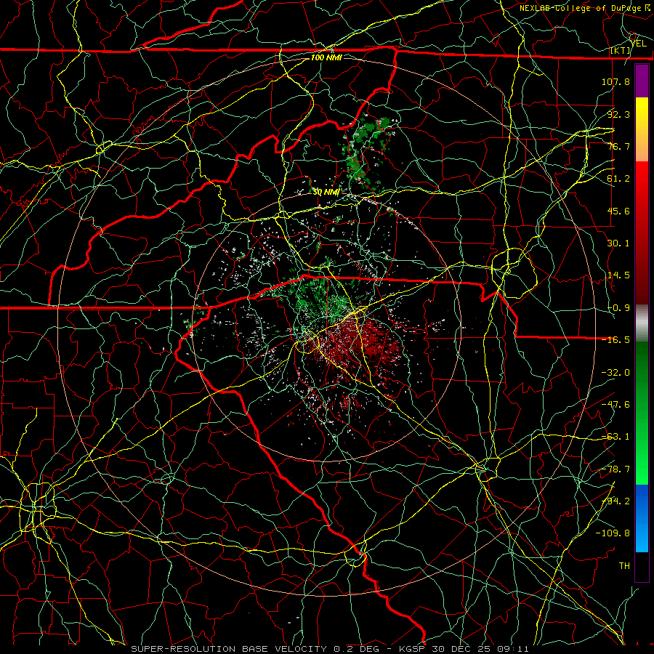Pick the black TH segment of the scale
Viewport: 654px width, 654px height.
tap(642, 566)
